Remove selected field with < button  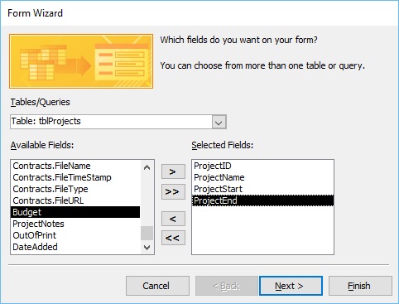click(173, 219)
